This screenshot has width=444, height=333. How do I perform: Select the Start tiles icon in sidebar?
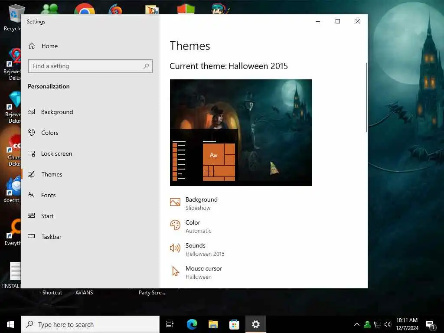coord(31,216)
